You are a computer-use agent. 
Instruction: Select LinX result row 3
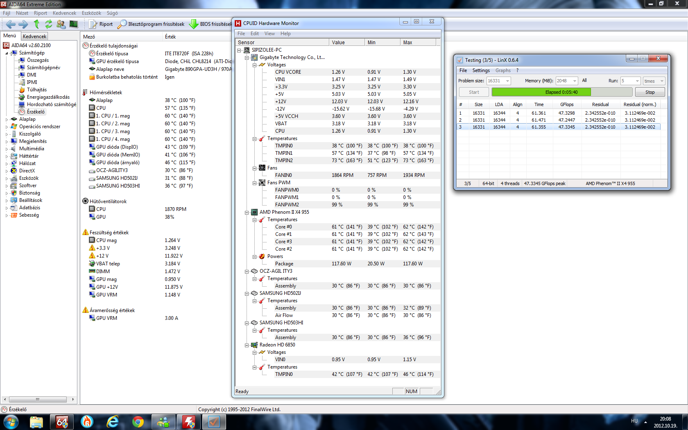pos(559,127)
